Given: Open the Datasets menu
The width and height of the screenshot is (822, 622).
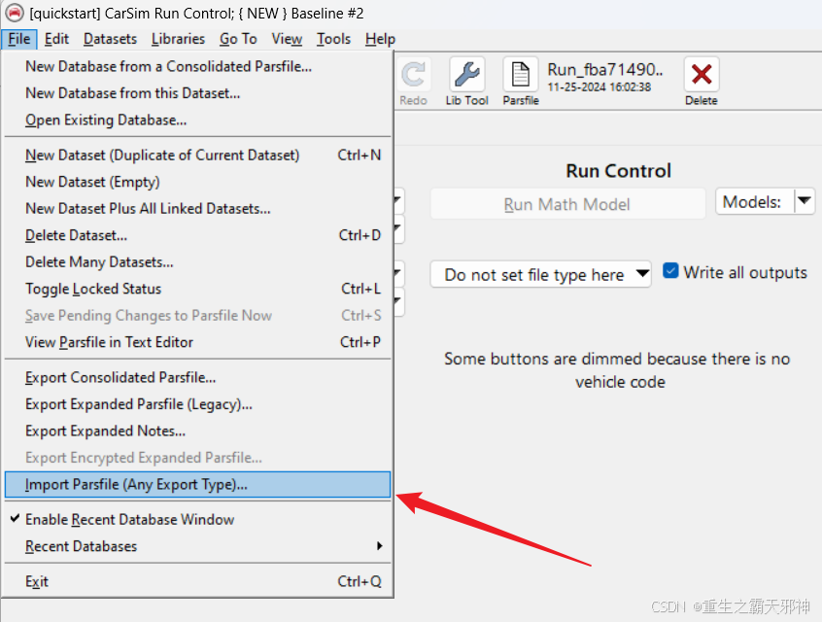Looking at the screenshot, I should point(110,39).
